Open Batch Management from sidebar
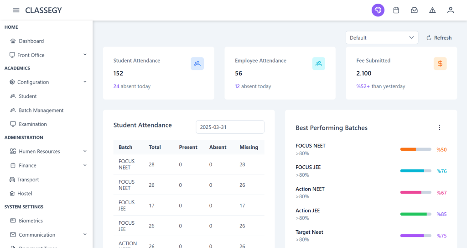Viewport: 467px width, 248px height. [x=41, y=111]
